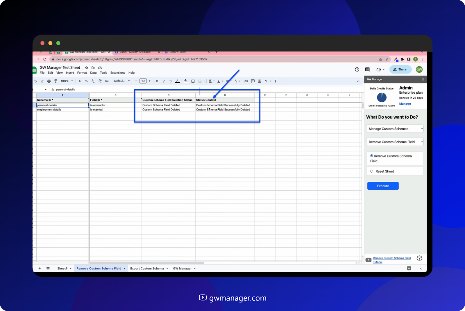This screenshot has width=465, height=311.
Task: Format as currency with dollar icon
Action: click(80, 81)
